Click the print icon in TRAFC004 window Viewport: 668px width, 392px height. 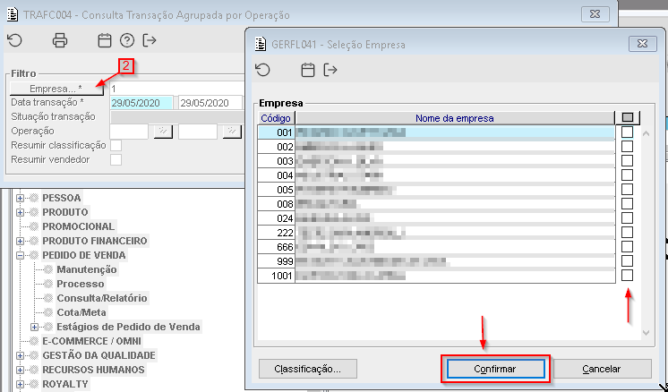coord(60,40)
